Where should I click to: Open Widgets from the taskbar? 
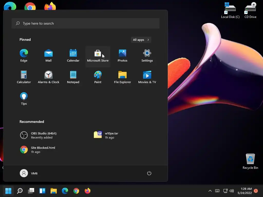pyautogui.click(x=42, y=191)
